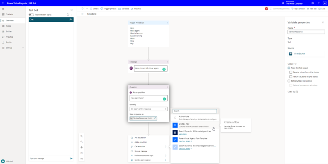Click the Chat flag icon

(71, 19)
